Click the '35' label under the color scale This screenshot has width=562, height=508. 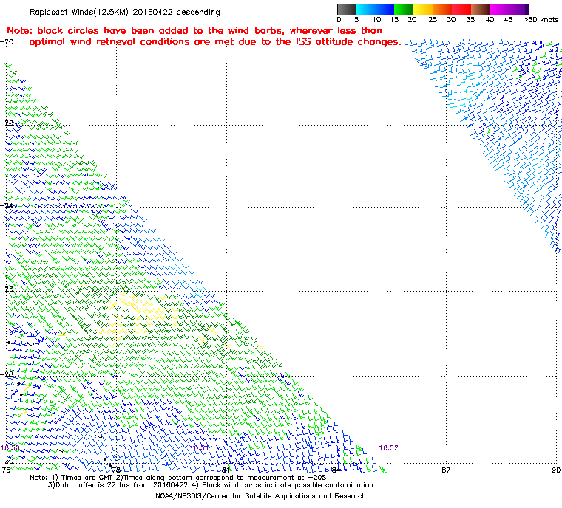pos(470,20)
